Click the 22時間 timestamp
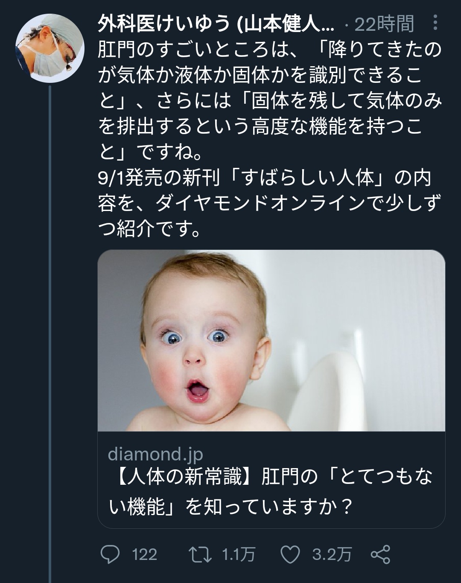 click(x=383, y=24)
